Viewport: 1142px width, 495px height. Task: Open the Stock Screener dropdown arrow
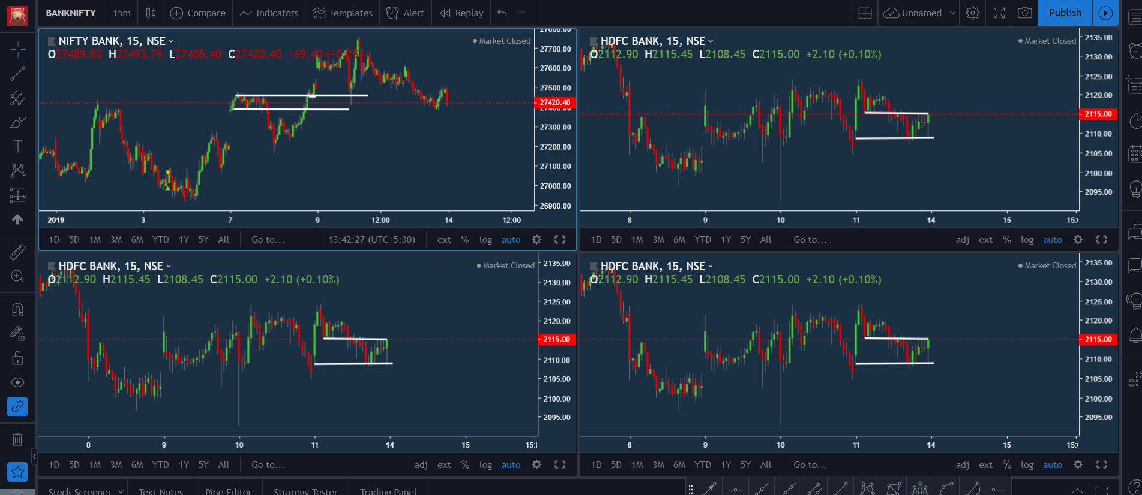coord(121,491)
